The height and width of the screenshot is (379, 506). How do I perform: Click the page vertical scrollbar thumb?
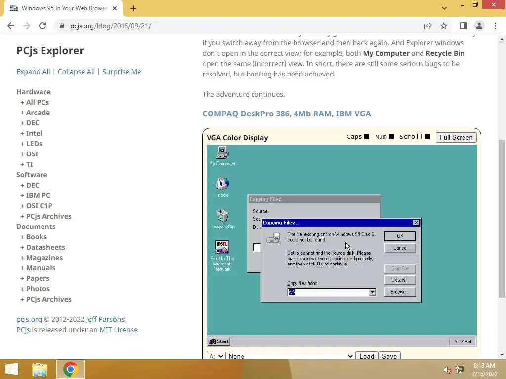pos(502,218)
